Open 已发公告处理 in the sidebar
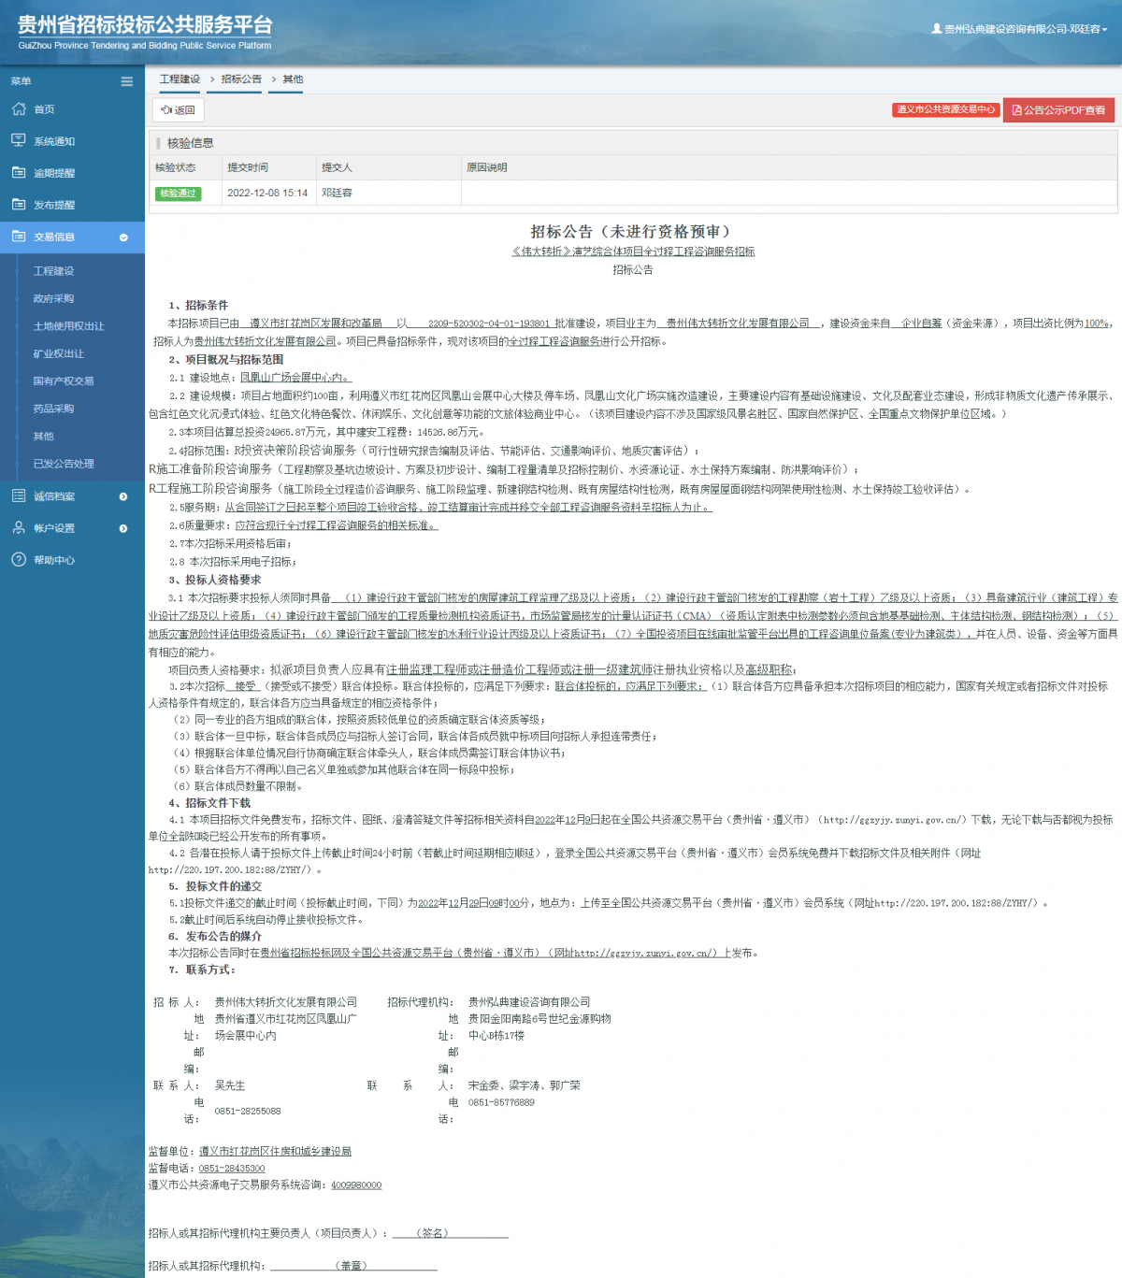Image resolution: width=1122 pixels, height=1278 pixels. coord(64,464)
